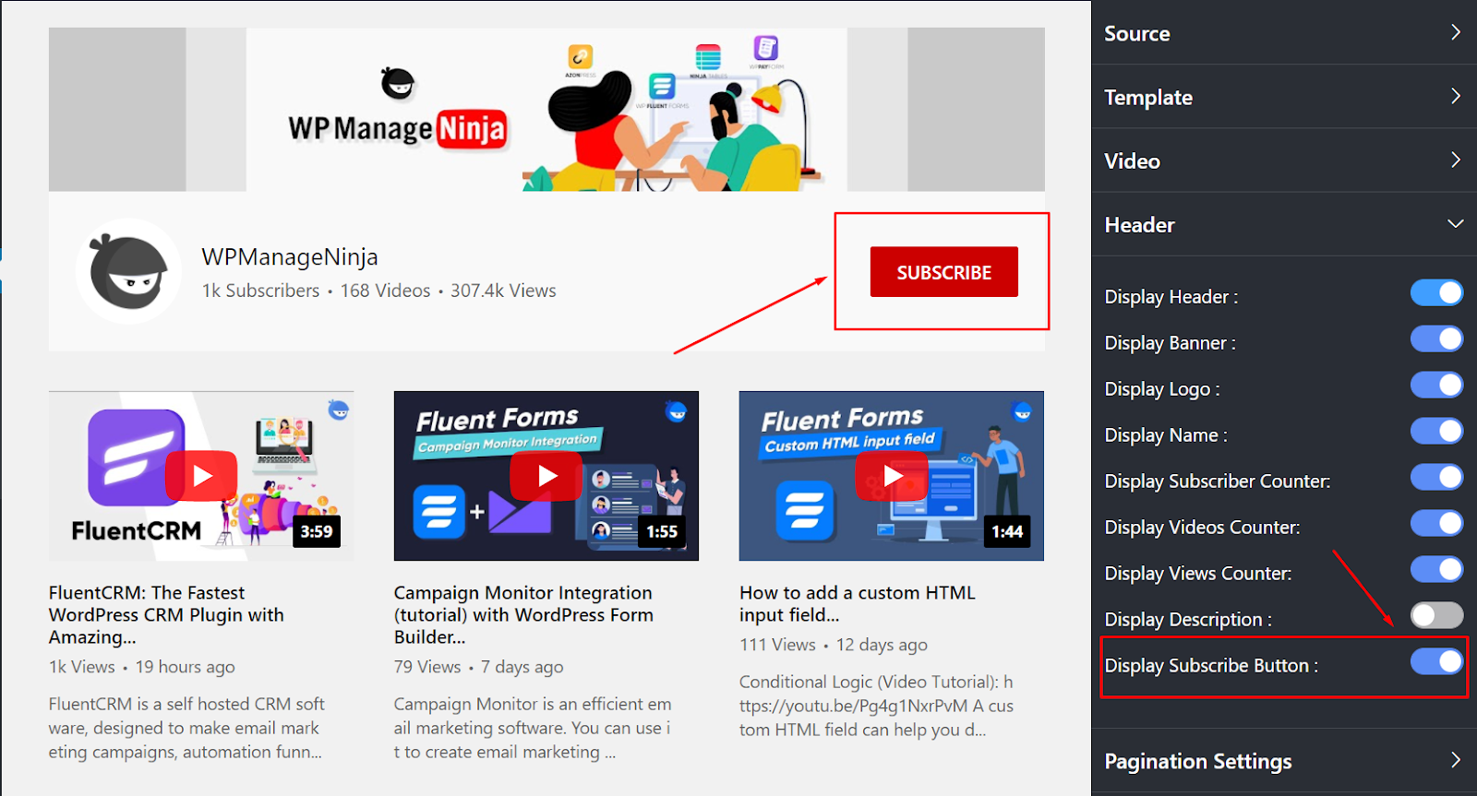
Task: Click the 'Display Description :' label
Action: point(1188,620)
